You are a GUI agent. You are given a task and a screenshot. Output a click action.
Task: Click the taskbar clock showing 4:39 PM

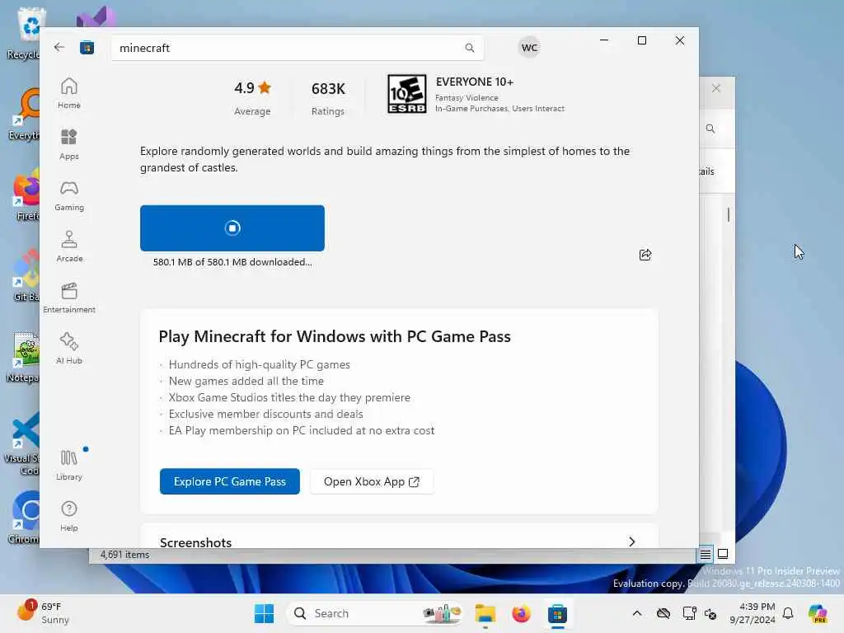(752, 613)
